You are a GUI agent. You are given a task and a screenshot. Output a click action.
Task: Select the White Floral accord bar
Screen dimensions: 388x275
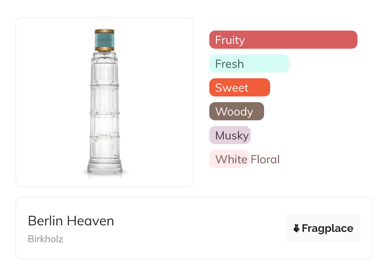229,159
